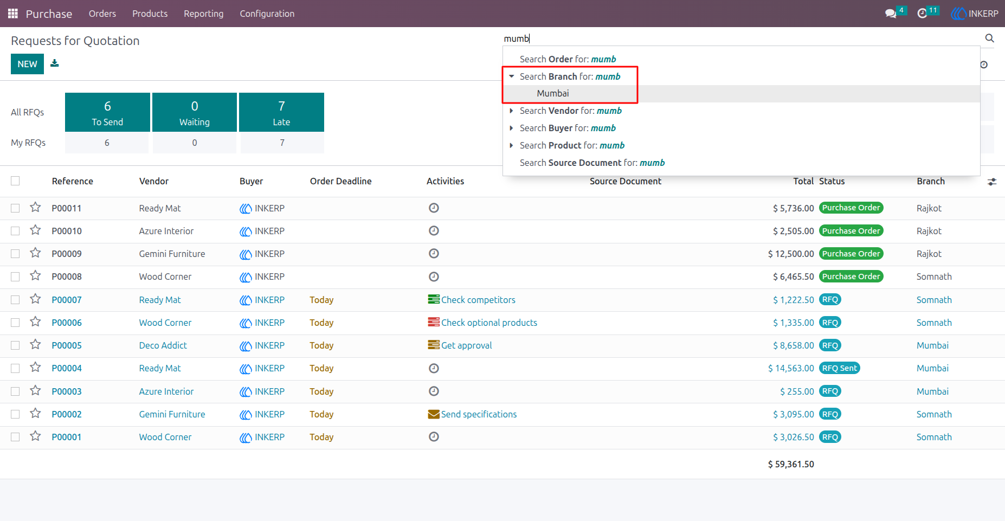
Task: Select checkbox for order P00002
Action: 15,414
